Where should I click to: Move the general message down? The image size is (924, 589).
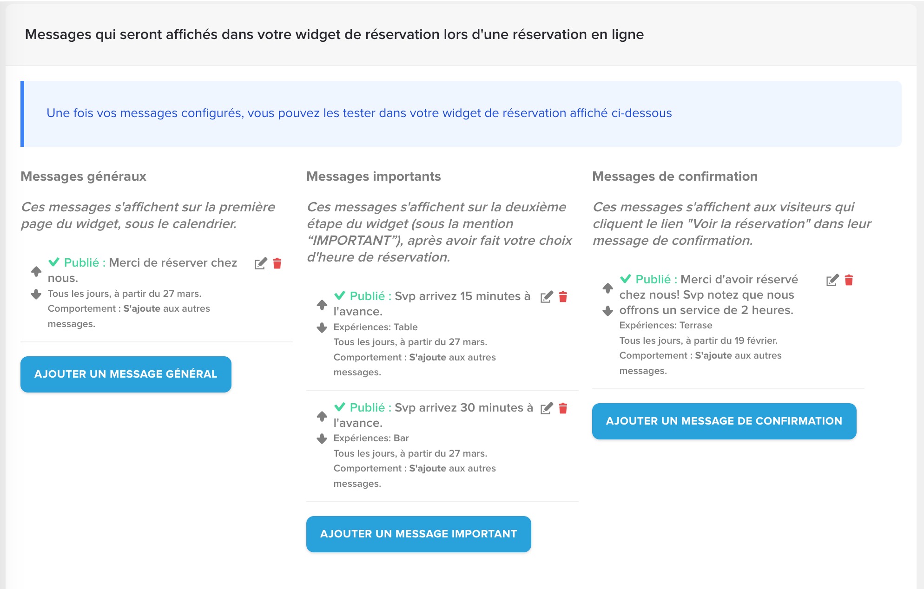pyautogui.click(x=36, y=294)
